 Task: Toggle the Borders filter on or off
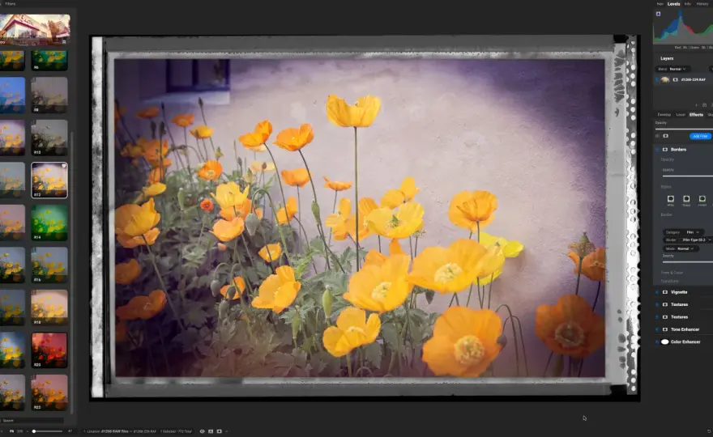[657, 150]
